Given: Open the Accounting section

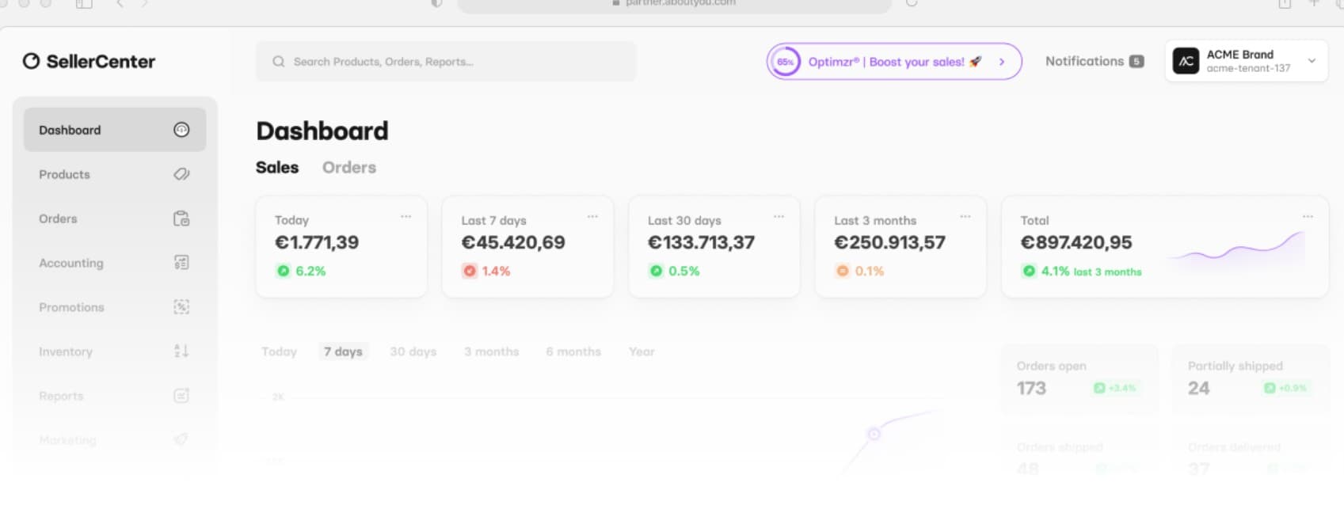Looking at the screenshot, I should [x=115, y=263].
